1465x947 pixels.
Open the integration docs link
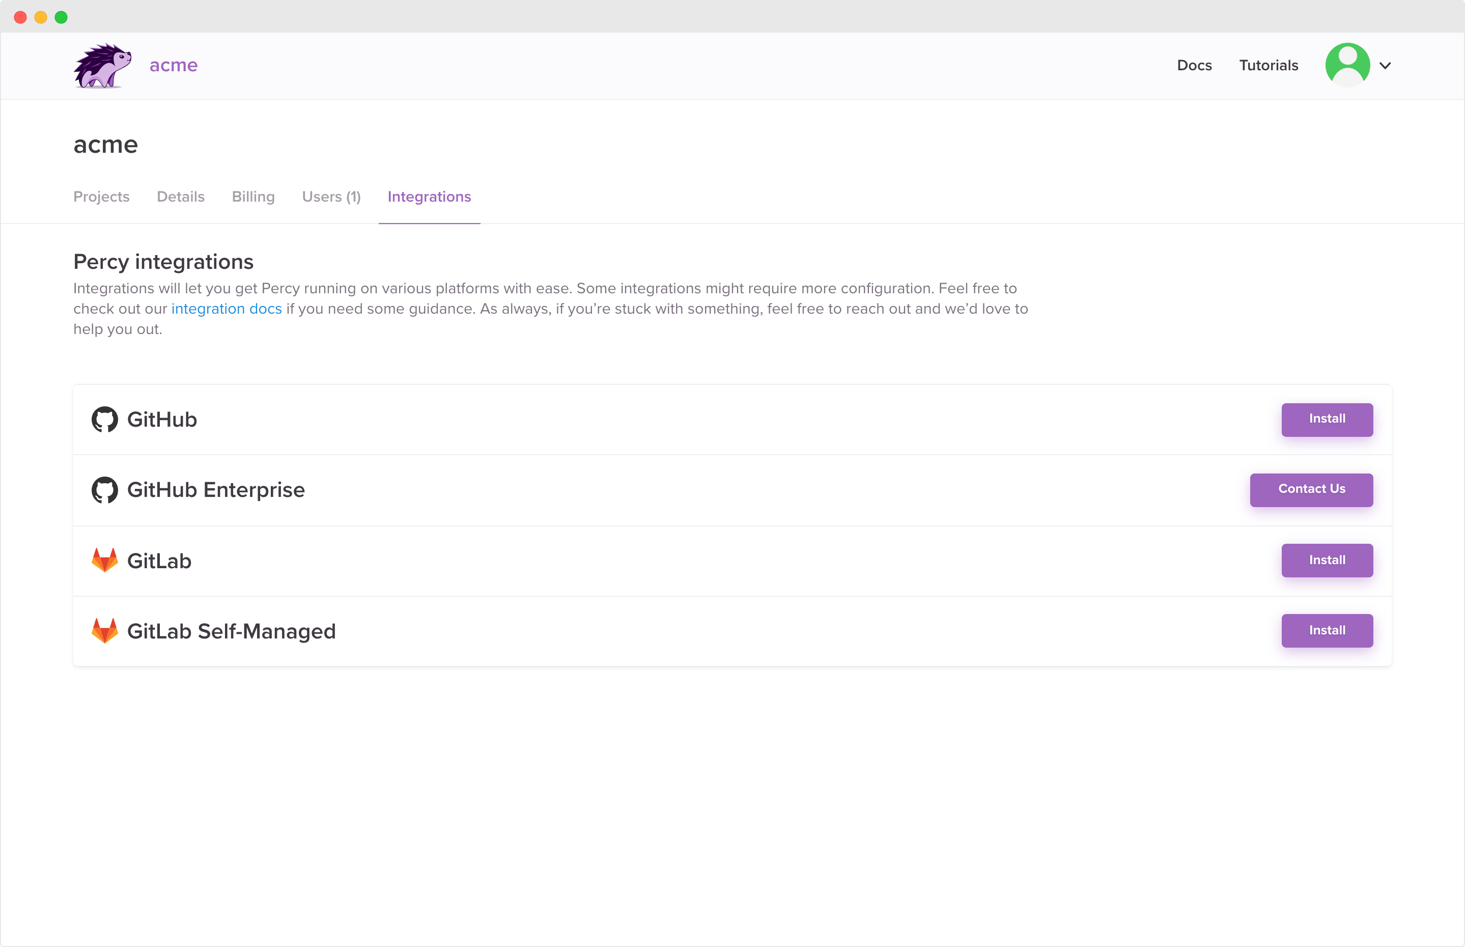point(226,309)
